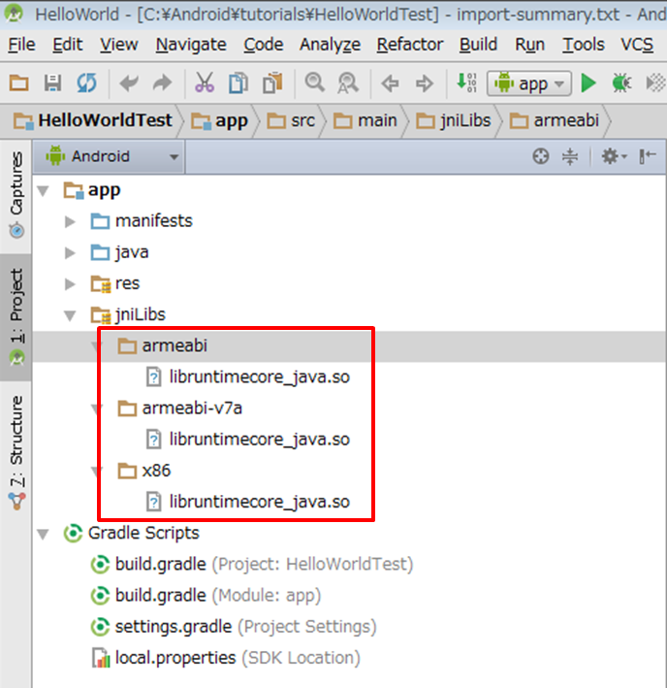Click the Open folder toolbar icon

18,82
